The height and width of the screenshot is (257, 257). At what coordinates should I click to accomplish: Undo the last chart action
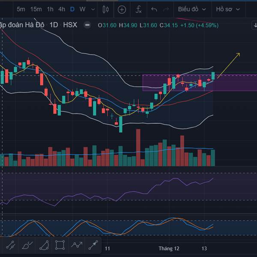point(154,9)
